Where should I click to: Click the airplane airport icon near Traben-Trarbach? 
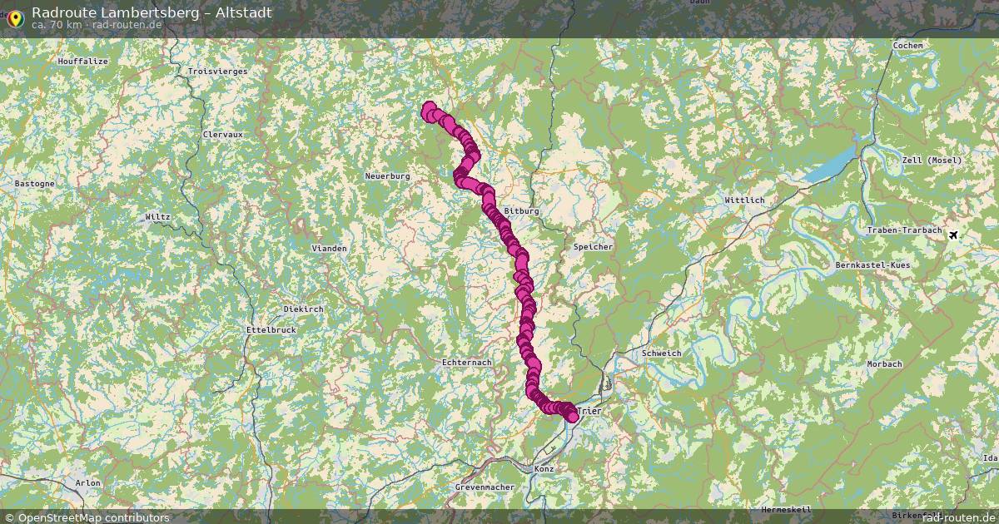tap(953, 235)
